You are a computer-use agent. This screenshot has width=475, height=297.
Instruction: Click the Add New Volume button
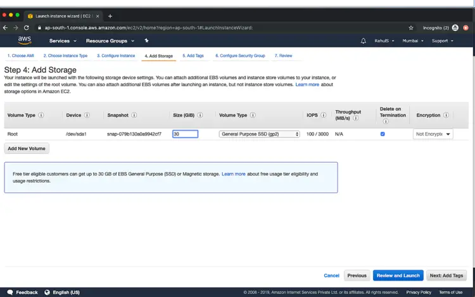click(27, 148)
